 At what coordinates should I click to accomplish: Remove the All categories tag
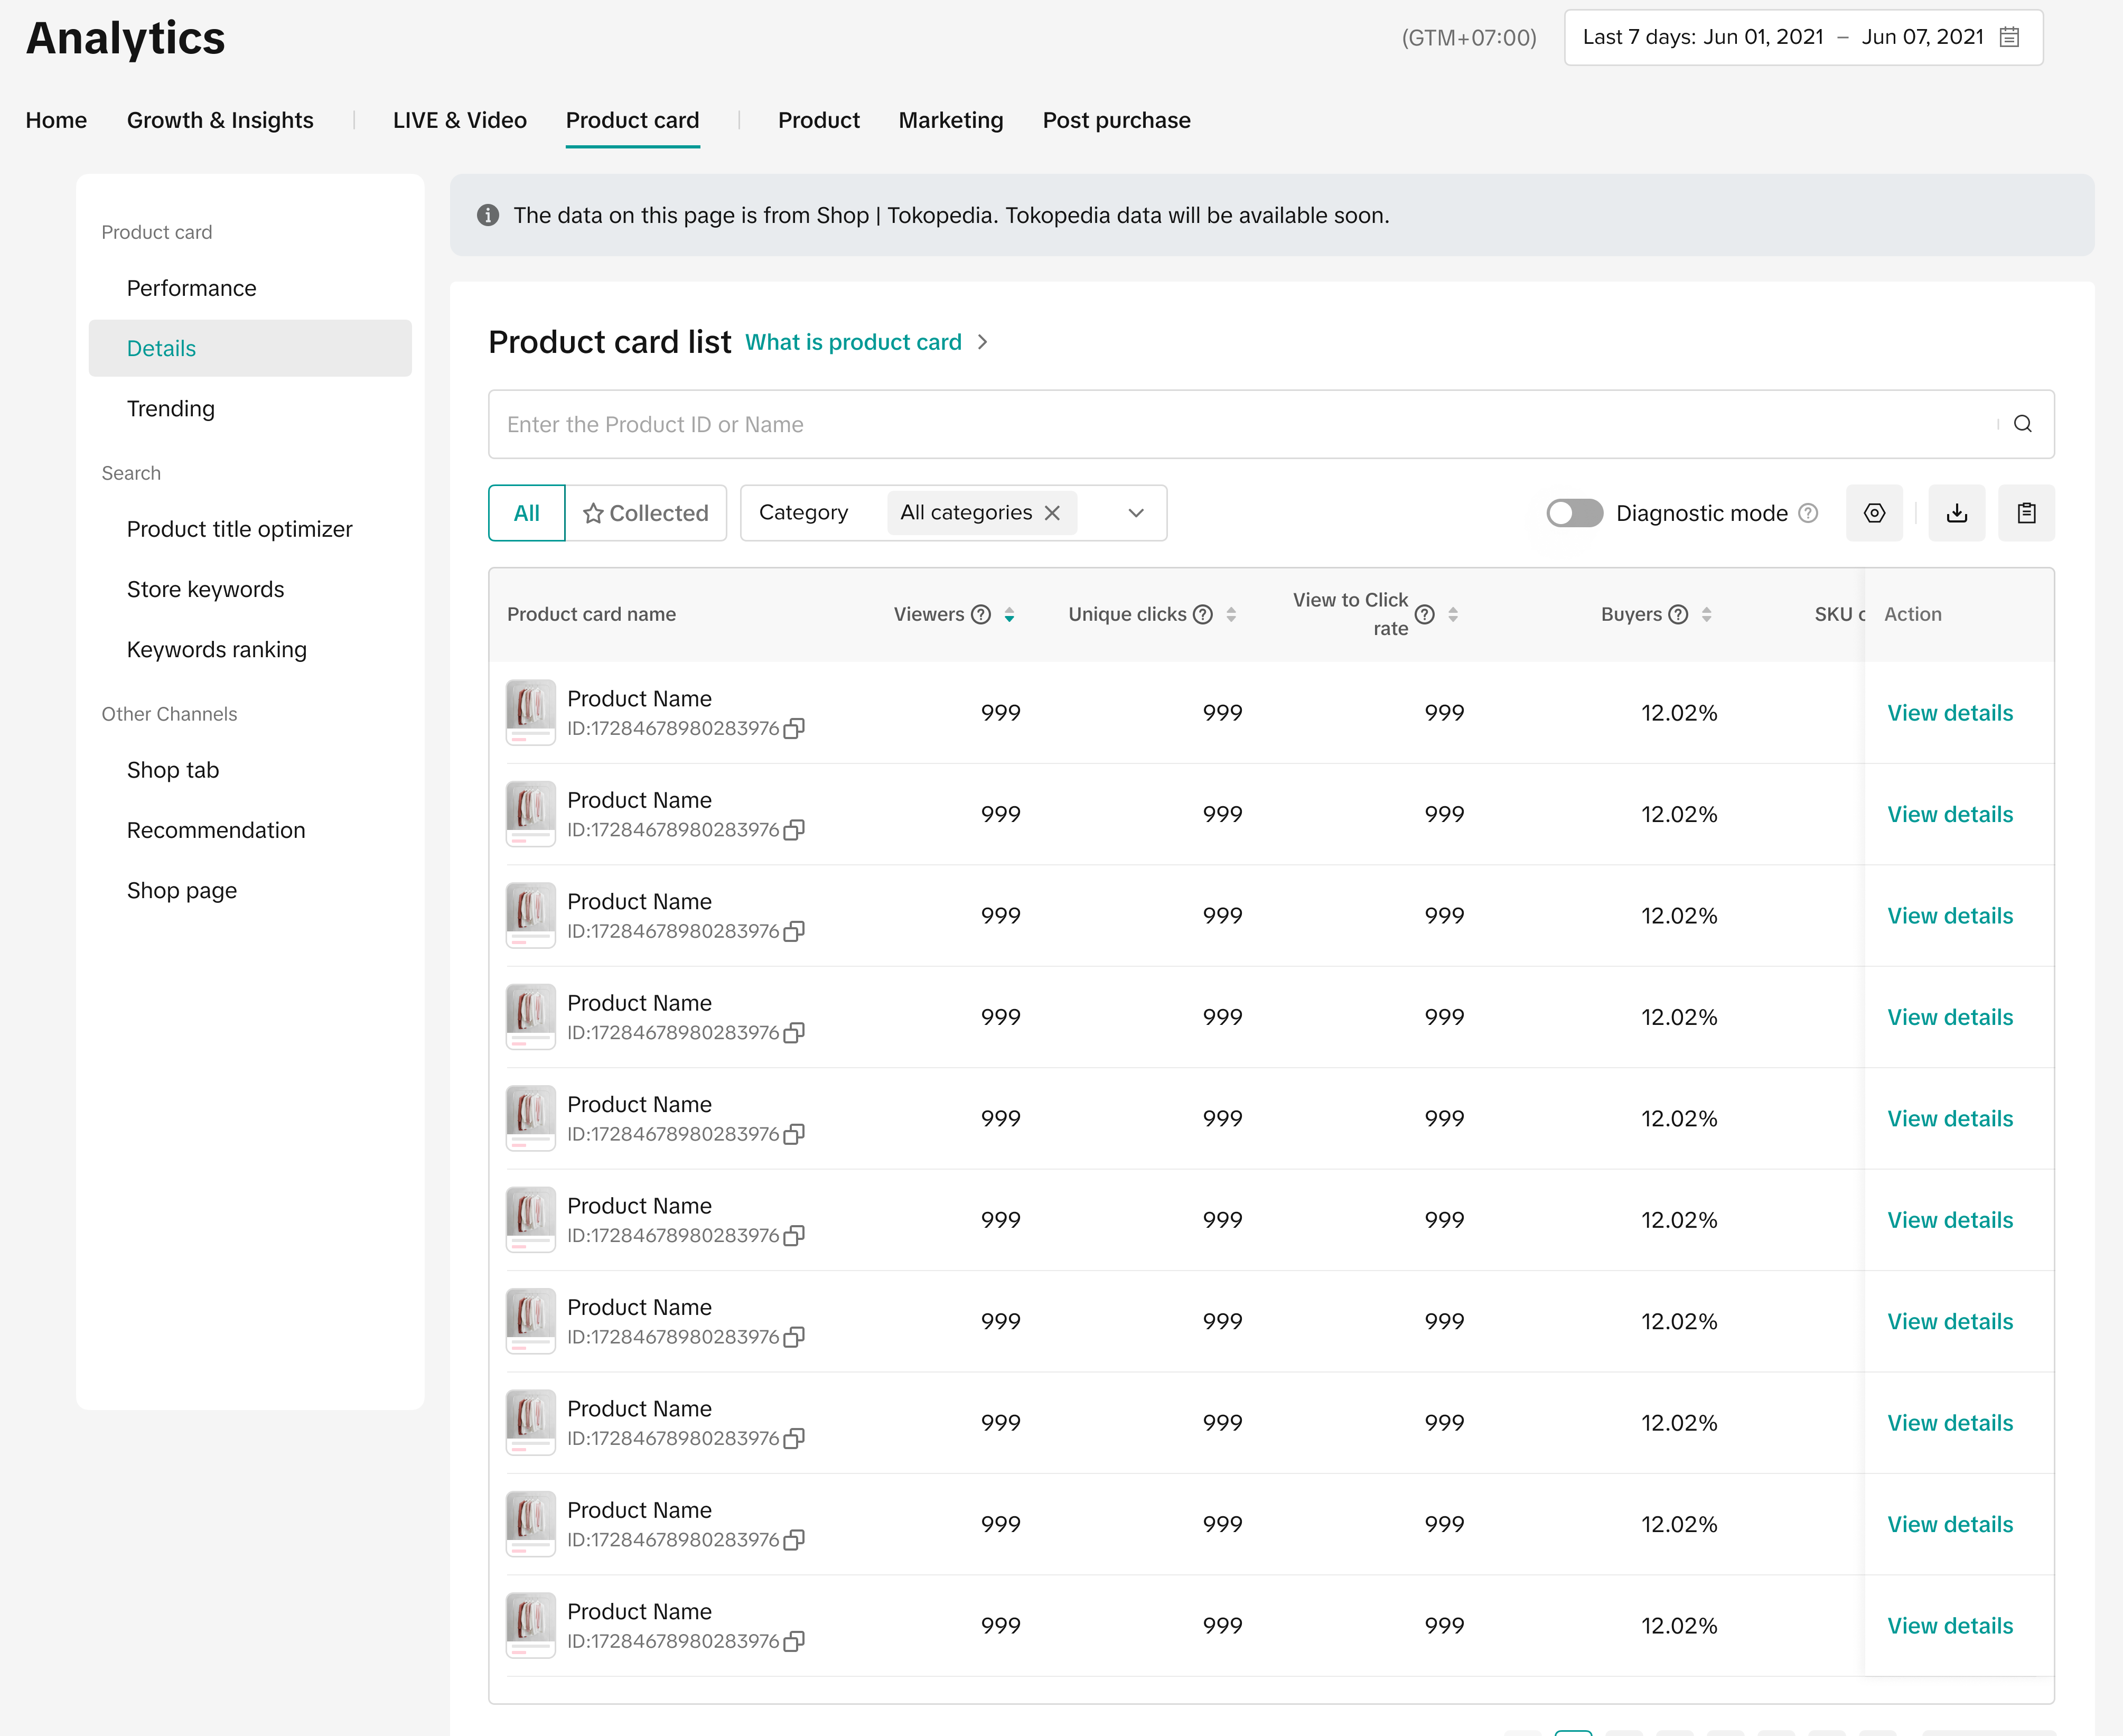click(x=1052, y=513)
